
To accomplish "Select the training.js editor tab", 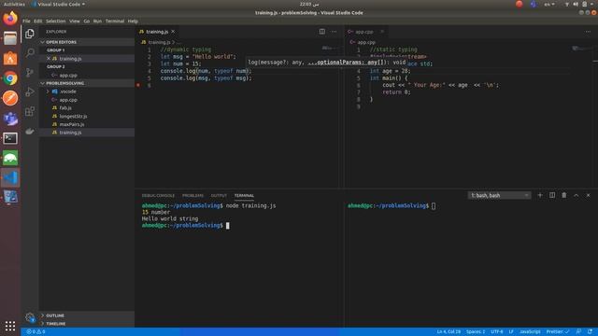I will point(157,32).
